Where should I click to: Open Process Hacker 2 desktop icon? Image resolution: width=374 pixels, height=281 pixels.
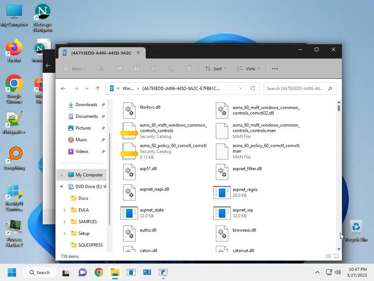pyautogui.click(x=14, y=233)
